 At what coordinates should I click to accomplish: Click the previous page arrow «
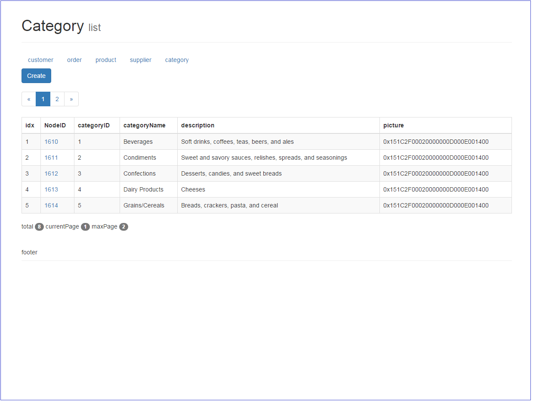pyautogui.click(x=28, y=99)
